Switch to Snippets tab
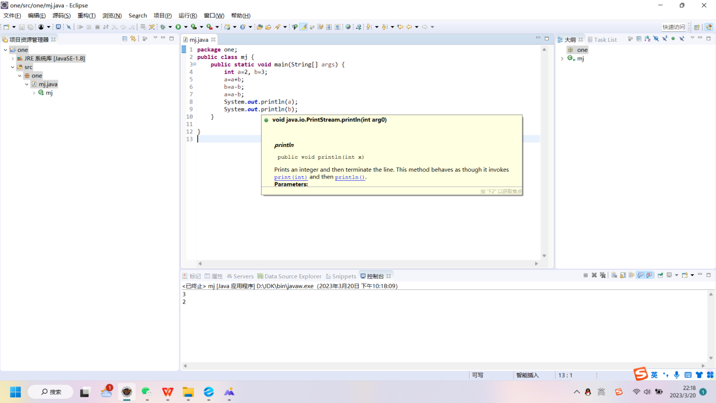The width and height of the screenshot is (716, 403). click(x=341, y=276)
